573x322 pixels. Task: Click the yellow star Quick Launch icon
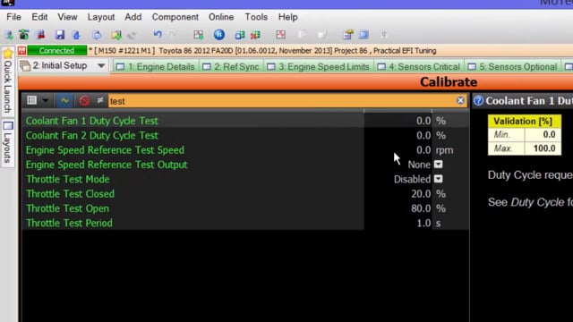(x=8, y=54)
